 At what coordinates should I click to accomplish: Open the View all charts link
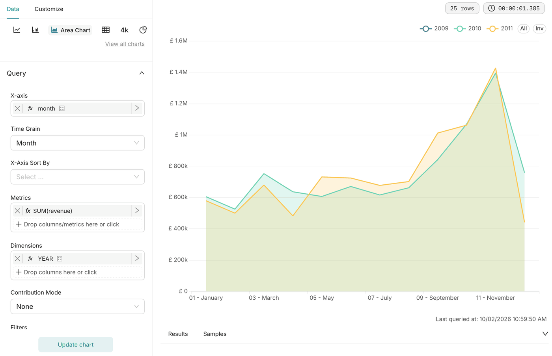click(x=125, y=44)
